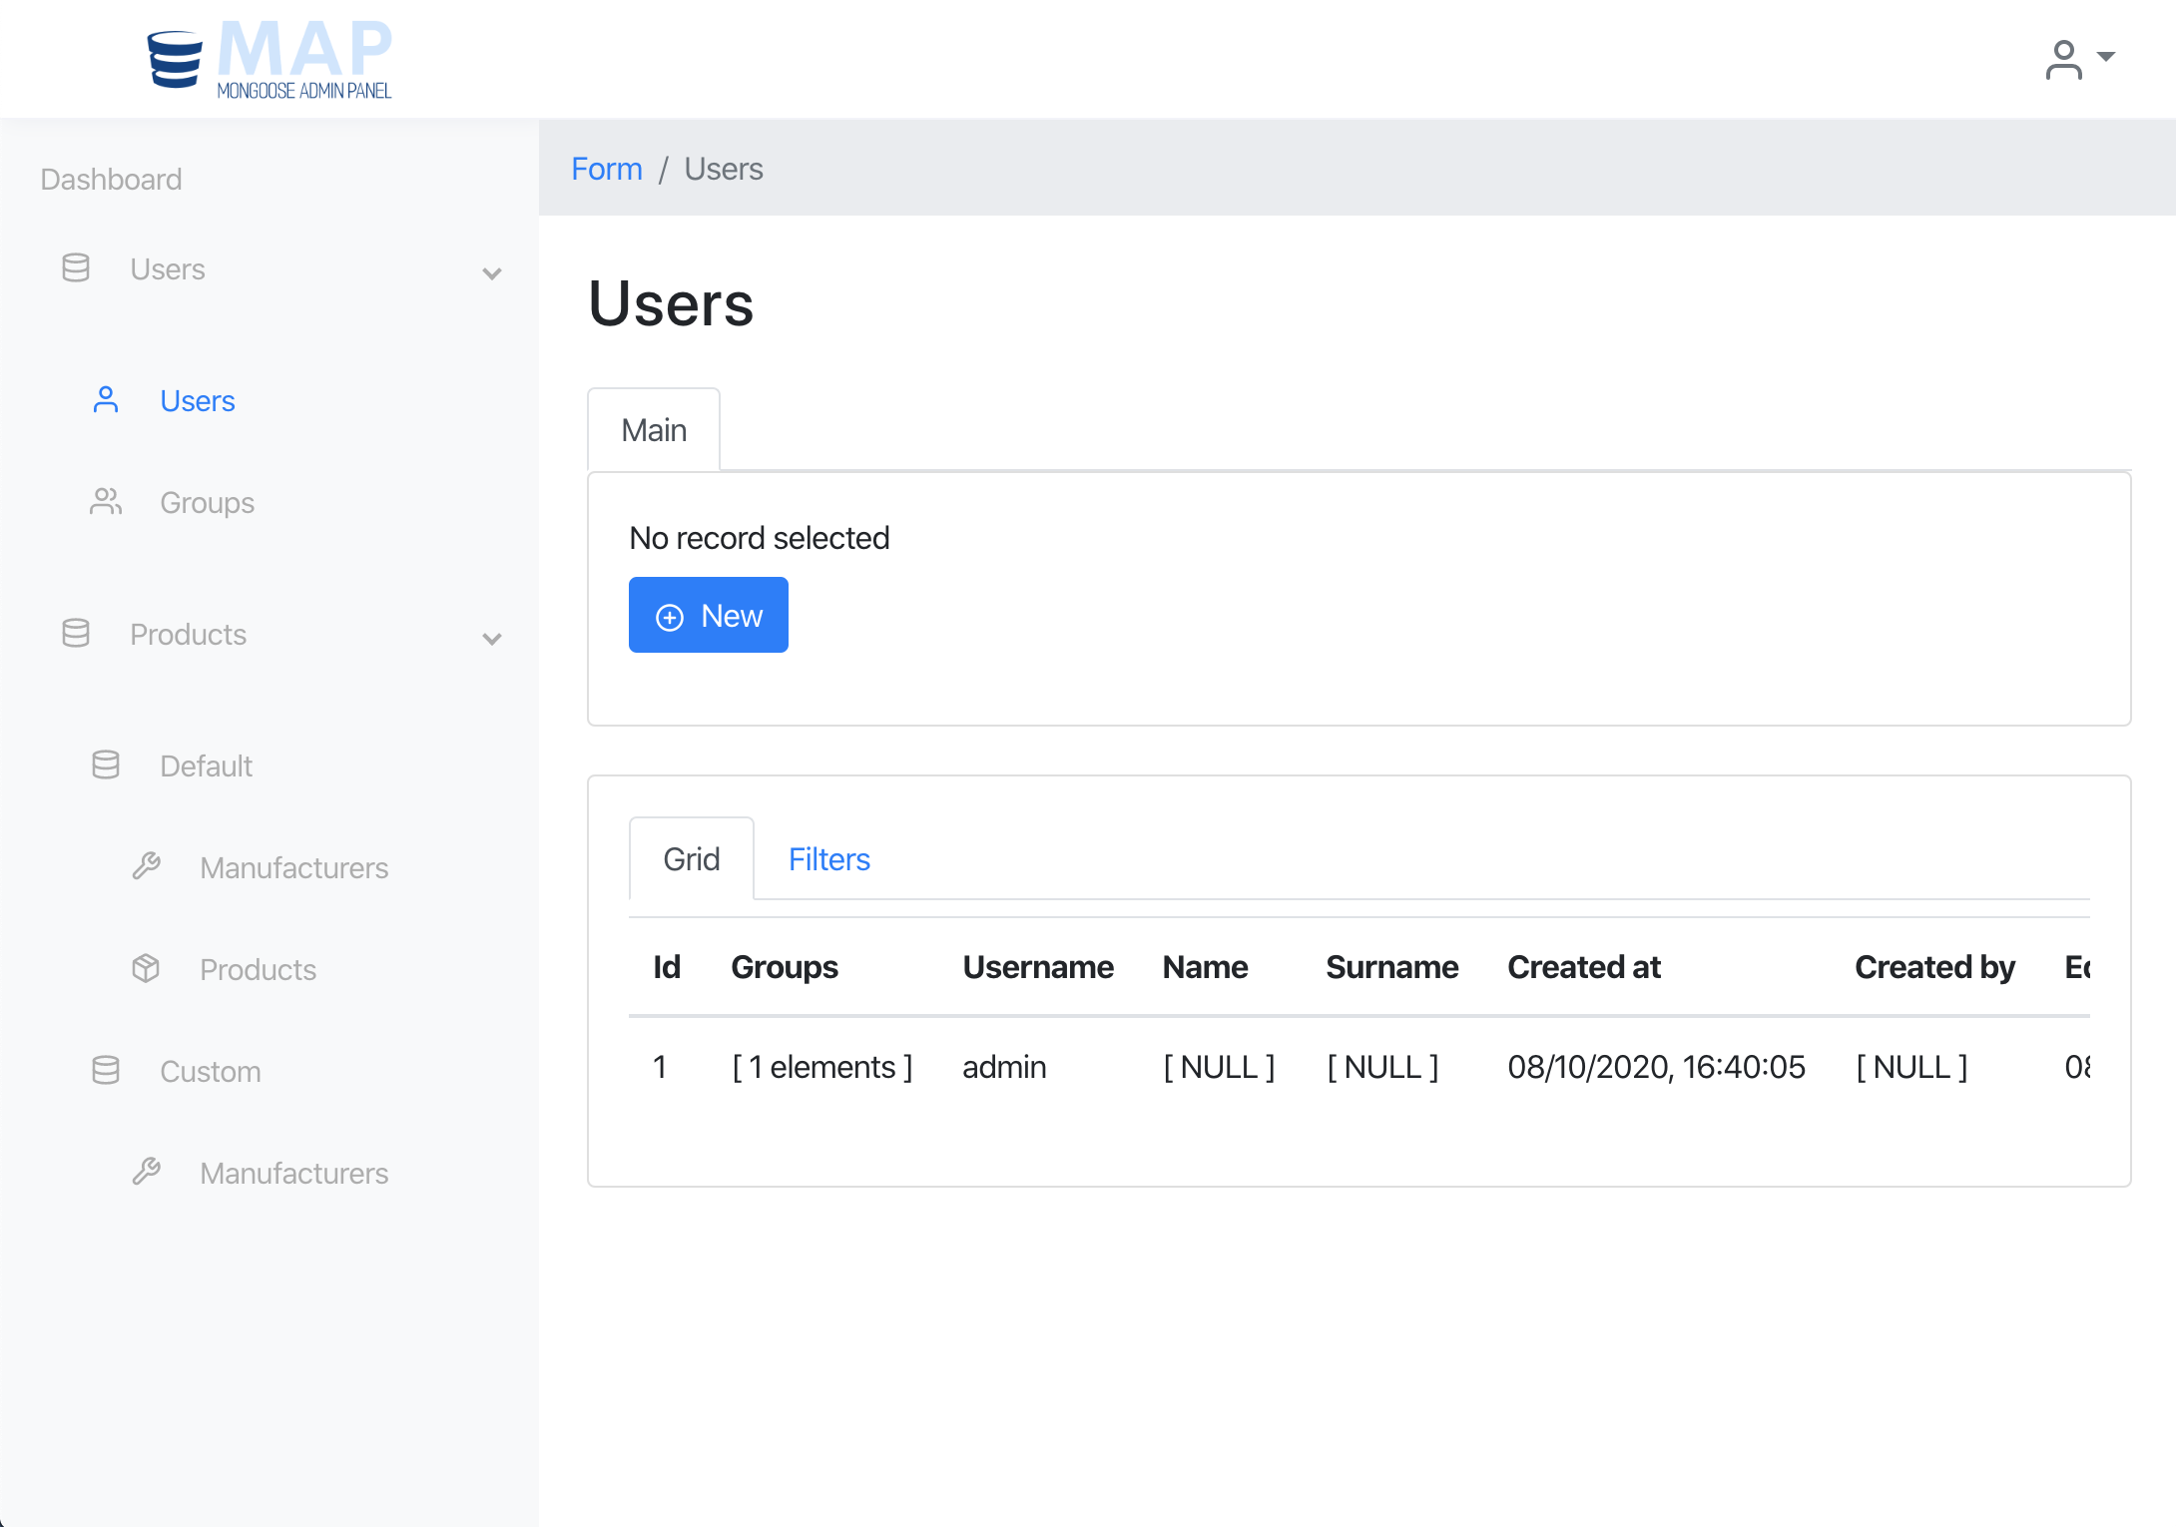The image size is (2176, 1527).
Task: Open account dropdown caret in header
Action: pos(2106,57)
